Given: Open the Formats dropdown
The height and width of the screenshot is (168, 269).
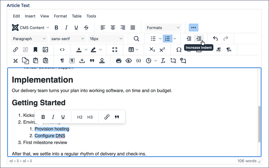Looking at the screenshot, I should tap(163, 27).
